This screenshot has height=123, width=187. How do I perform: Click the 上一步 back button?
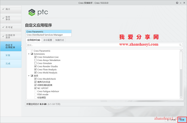coord(171,120)
